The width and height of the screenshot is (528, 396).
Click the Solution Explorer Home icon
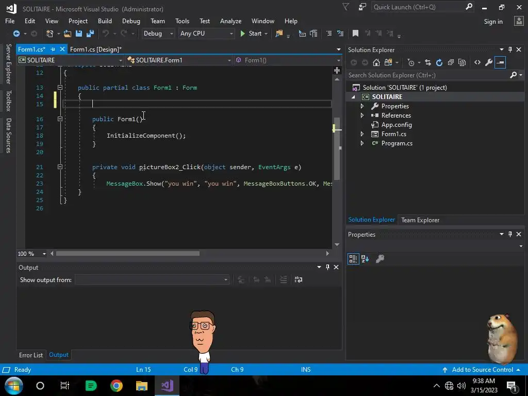[376, 62]
